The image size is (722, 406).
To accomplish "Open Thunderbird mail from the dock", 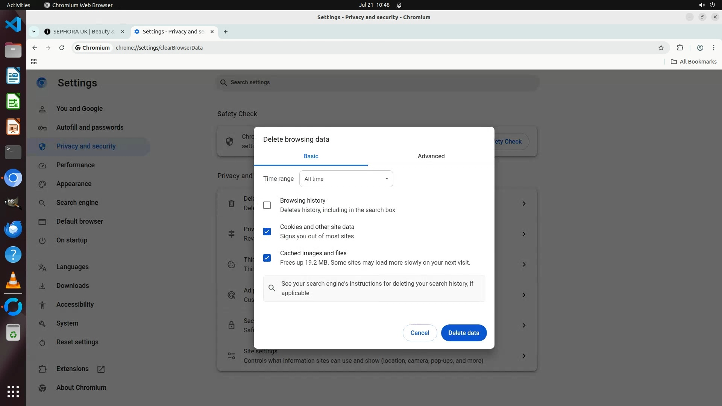I will click(x=13, y=229).
